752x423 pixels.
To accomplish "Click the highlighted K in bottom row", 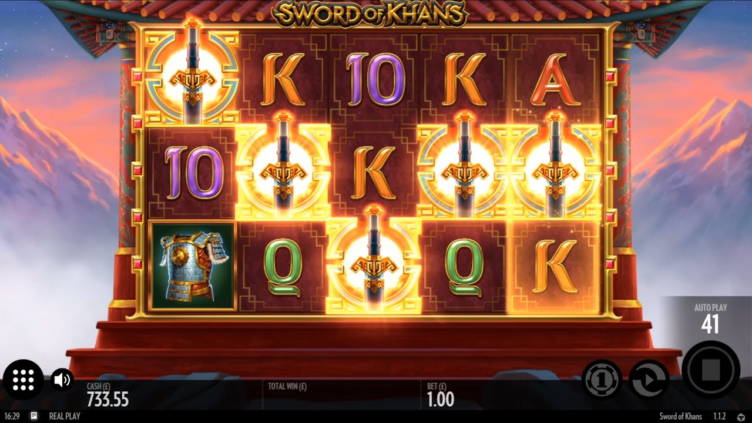I will (555, 266).
